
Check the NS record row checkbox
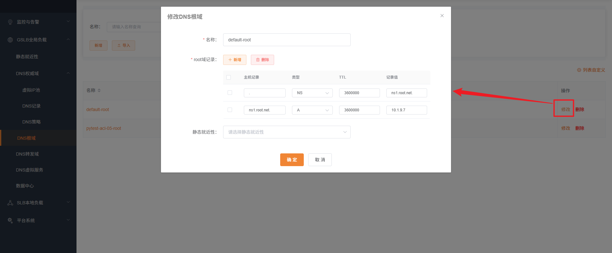click(x=230, y=93)
